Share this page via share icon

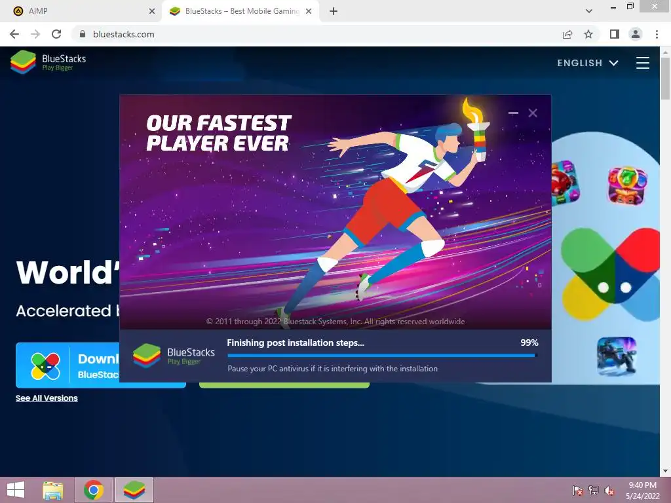tap(567, 34)
